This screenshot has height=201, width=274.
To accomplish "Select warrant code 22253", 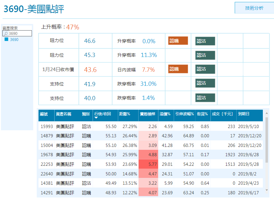I will (x=47, y=164).
